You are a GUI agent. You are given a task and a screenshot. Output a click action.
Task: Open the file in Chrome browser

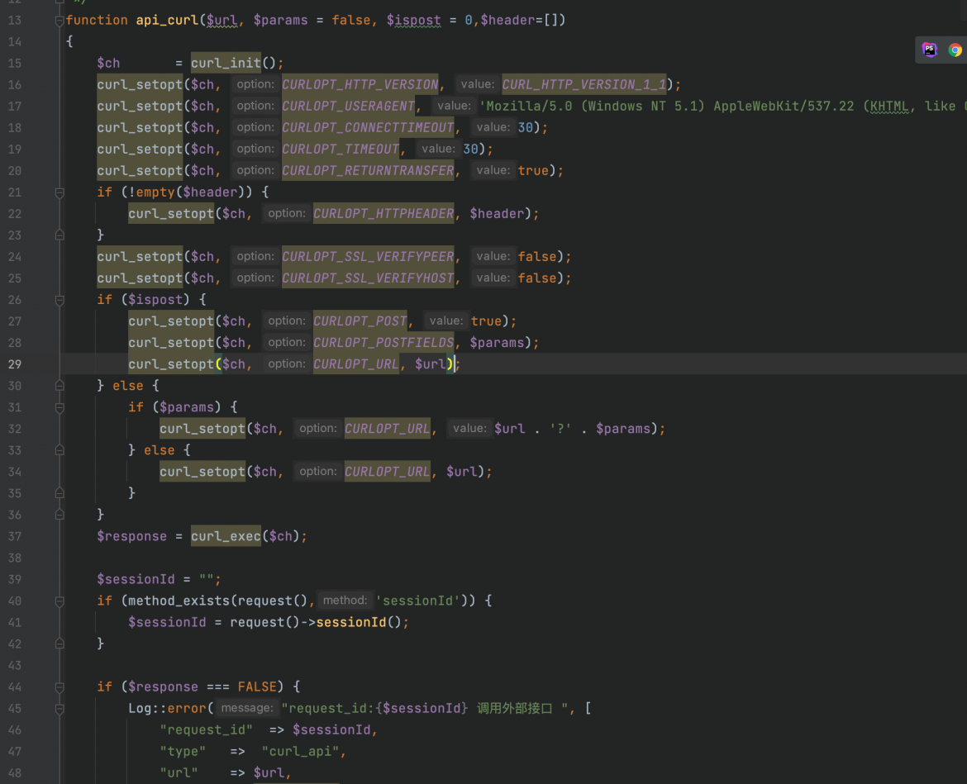click(956, 50)
